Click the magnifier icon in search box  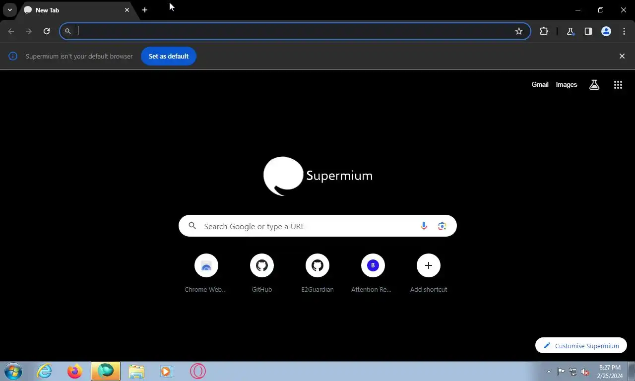coord(192,226)
